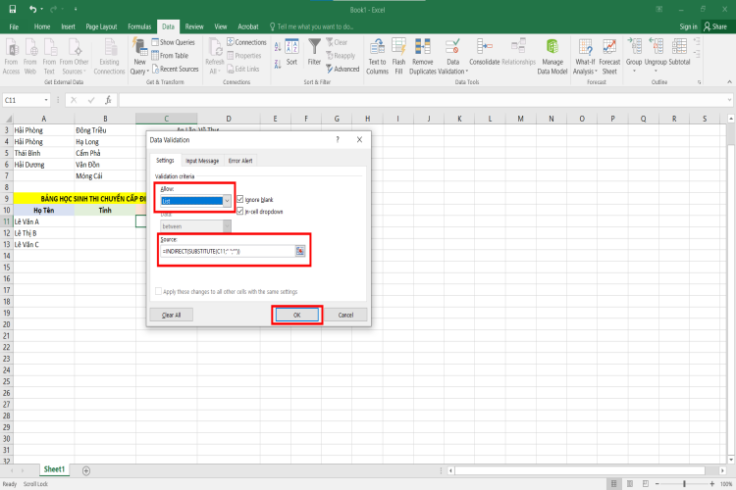Toggle Ignore blank checkbox
This screenshot has width=736, height=490.
239,199
